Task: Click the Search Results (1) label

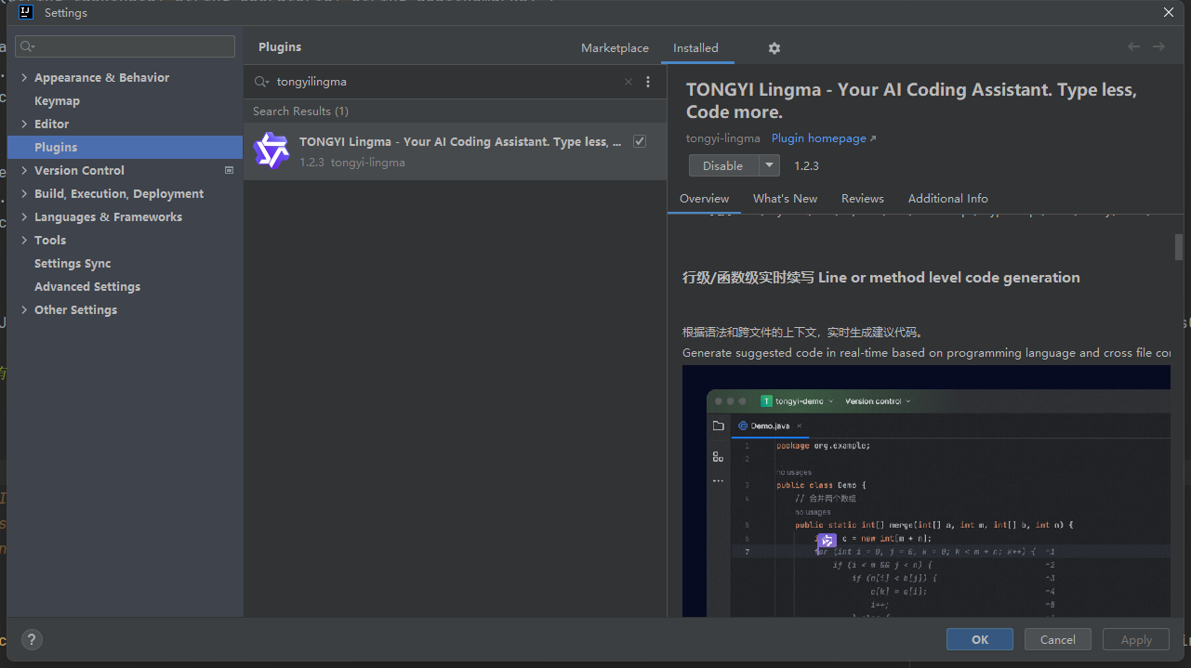Action: tap(300, 111)
